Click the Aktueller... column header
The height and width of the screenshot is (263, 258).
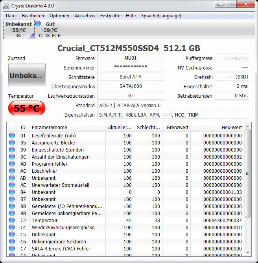click(120, 128)
